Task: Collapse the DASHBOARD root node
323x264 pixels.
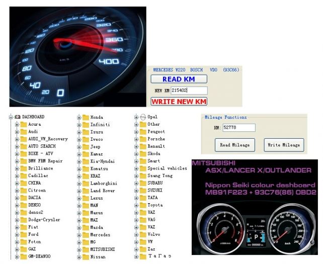Action: click(x=11, y=117)
